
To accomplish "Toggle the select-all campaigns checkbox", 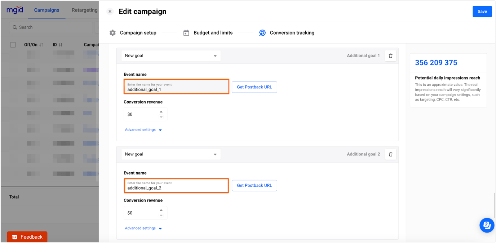I will (13, 44).
